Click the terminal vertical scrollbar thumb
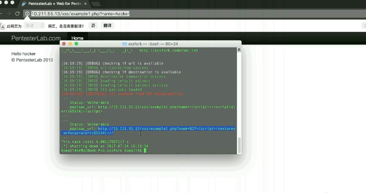 (x=239, y=145)
